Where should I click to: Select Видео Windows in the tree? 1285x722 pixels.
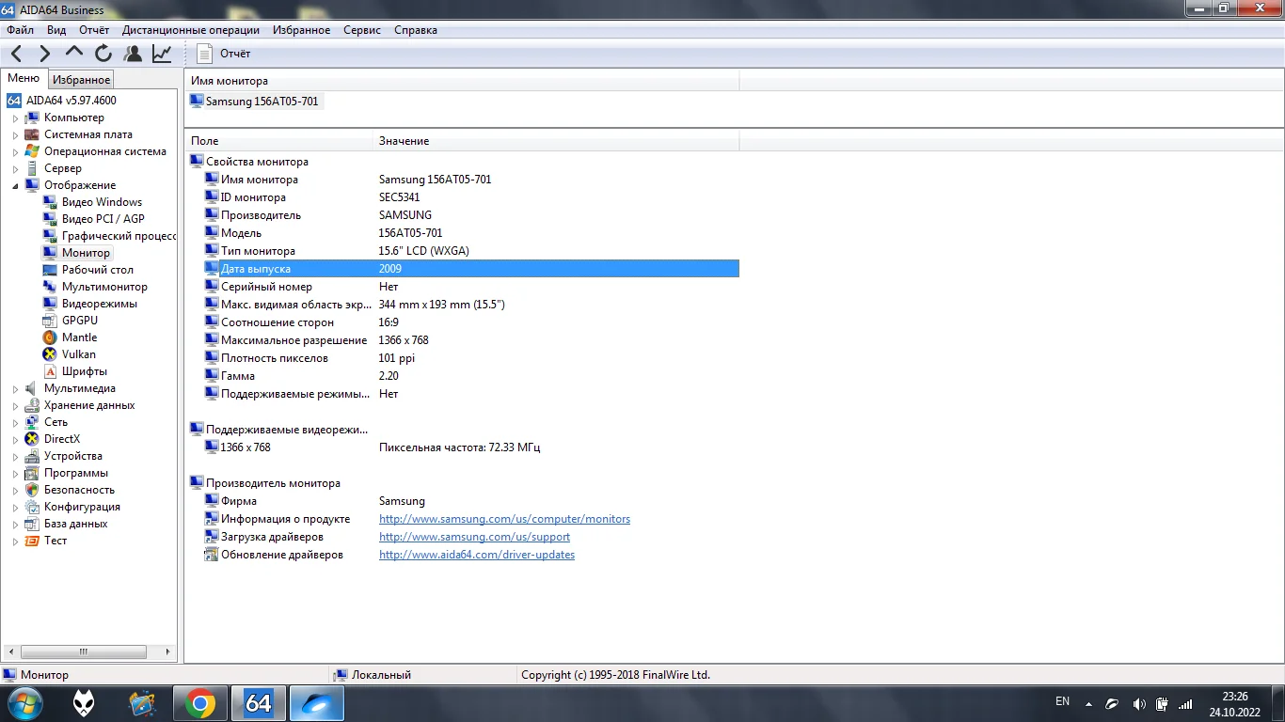(x=102, y=202)
